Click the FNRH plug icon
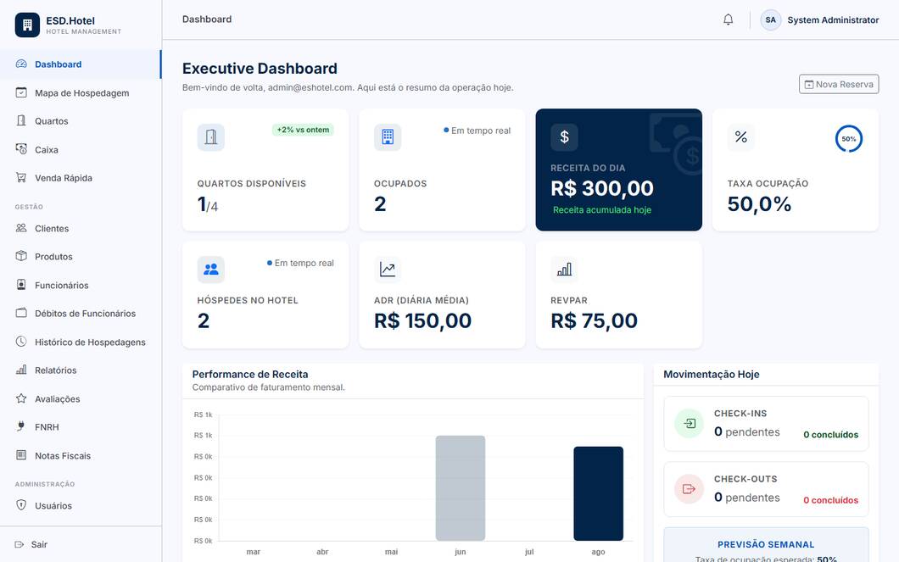The image size is (899, 562). 21,426
